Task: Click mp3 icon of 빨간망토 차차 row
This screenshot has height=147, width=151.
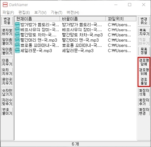Action: coord(17,35)
